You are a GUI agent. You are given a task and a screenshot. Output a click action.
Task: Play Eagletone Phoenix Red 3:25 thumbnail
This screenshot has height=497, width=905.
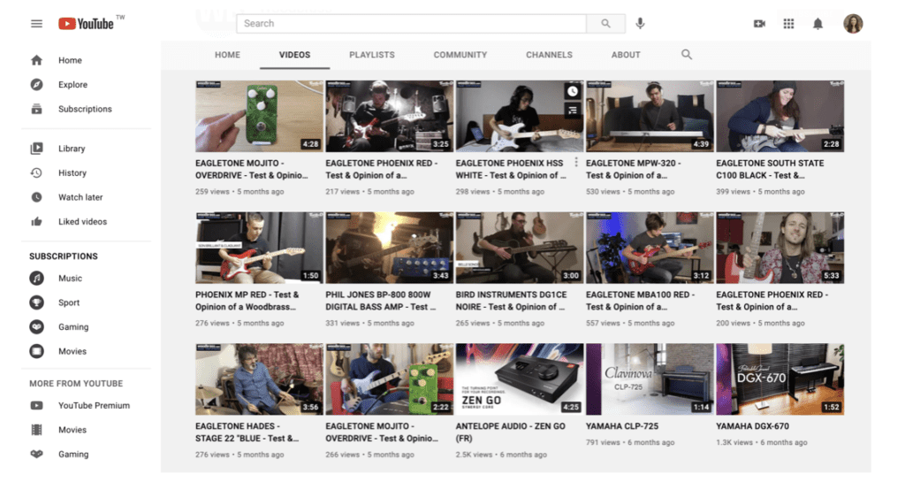389,116
